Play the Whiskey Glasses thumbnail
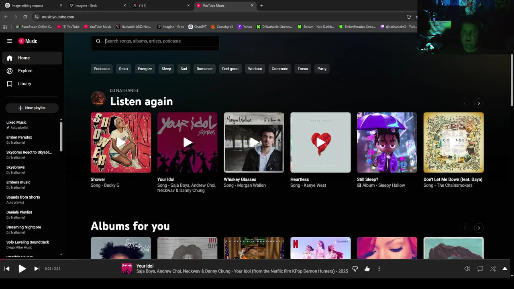 click(254, 142)
